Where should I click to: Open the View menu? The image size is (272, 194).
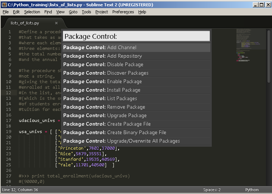60,12
